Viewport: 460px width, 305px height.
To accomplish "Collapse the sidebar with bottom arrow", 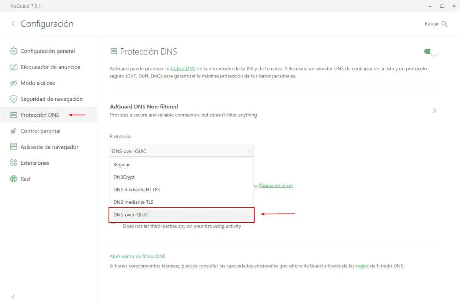I will [x=13, y=297].
